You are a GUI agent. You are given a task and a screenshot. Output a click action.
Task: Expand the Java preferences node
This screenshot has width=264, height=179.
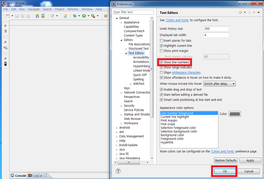tap(117, 149)
